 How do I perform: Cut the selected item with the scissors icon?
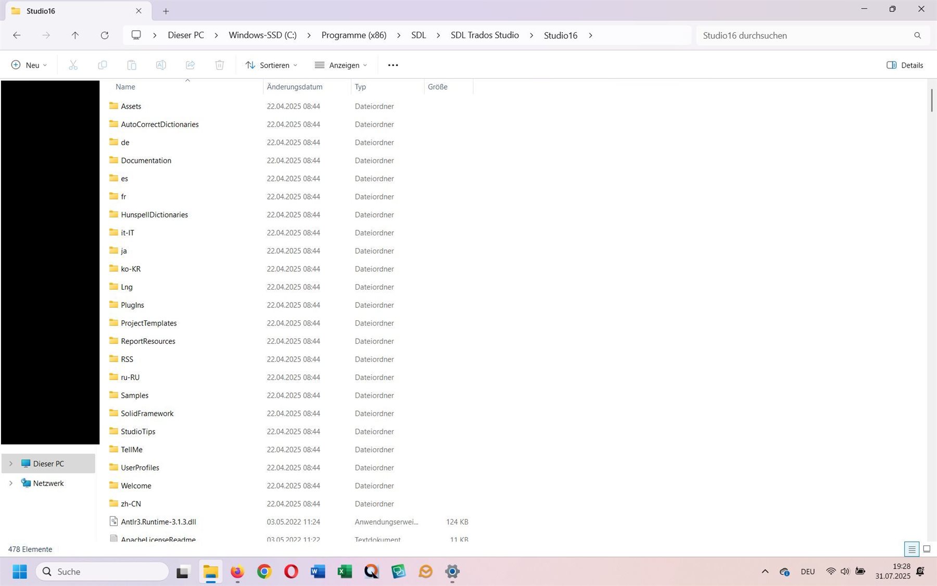click(x=73, y=65)
